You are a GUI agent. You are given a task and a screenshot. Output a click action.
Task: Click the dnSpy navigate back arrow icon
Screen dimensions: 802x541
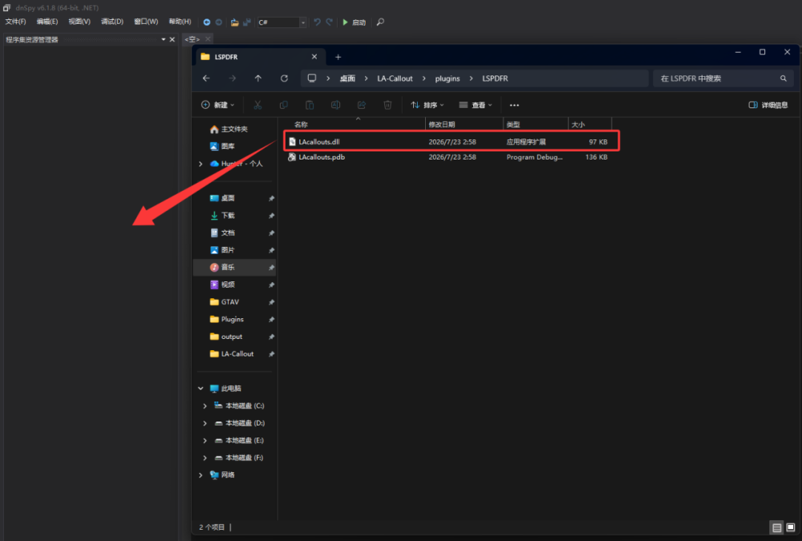point(207,22)
